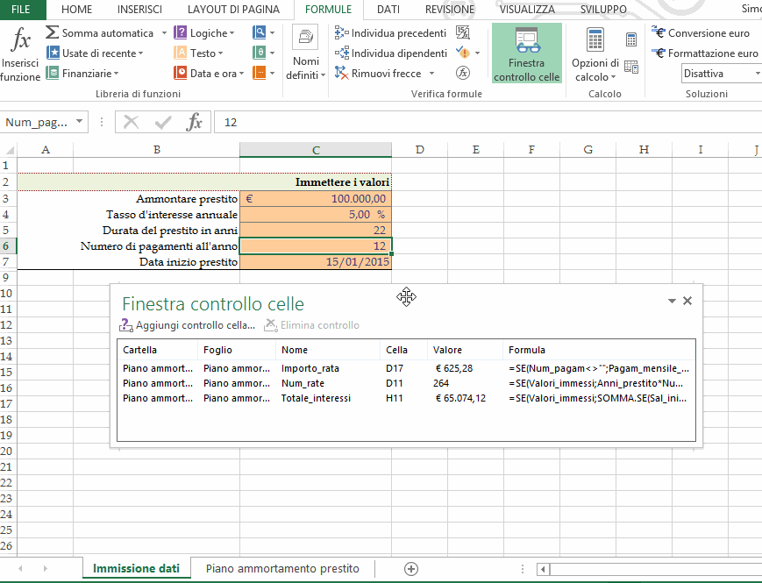Select Immissione dati sheet tab
This screenshot has height=583, width=762.
point(136,568)
